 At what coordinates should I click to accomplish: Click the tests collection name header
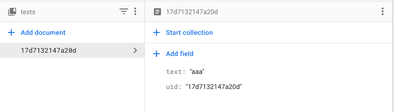28,12
